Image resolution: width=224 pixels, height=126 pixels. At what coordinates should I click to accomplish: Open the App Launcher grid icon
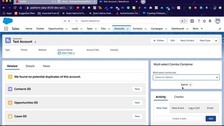(x=6, y=29)
